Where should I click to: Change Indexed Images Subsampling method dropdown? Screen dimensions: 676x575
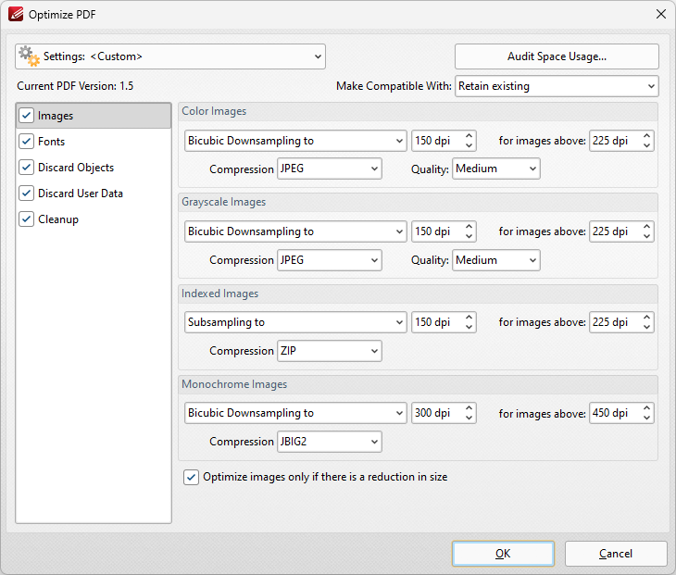(x=295, y=322)
